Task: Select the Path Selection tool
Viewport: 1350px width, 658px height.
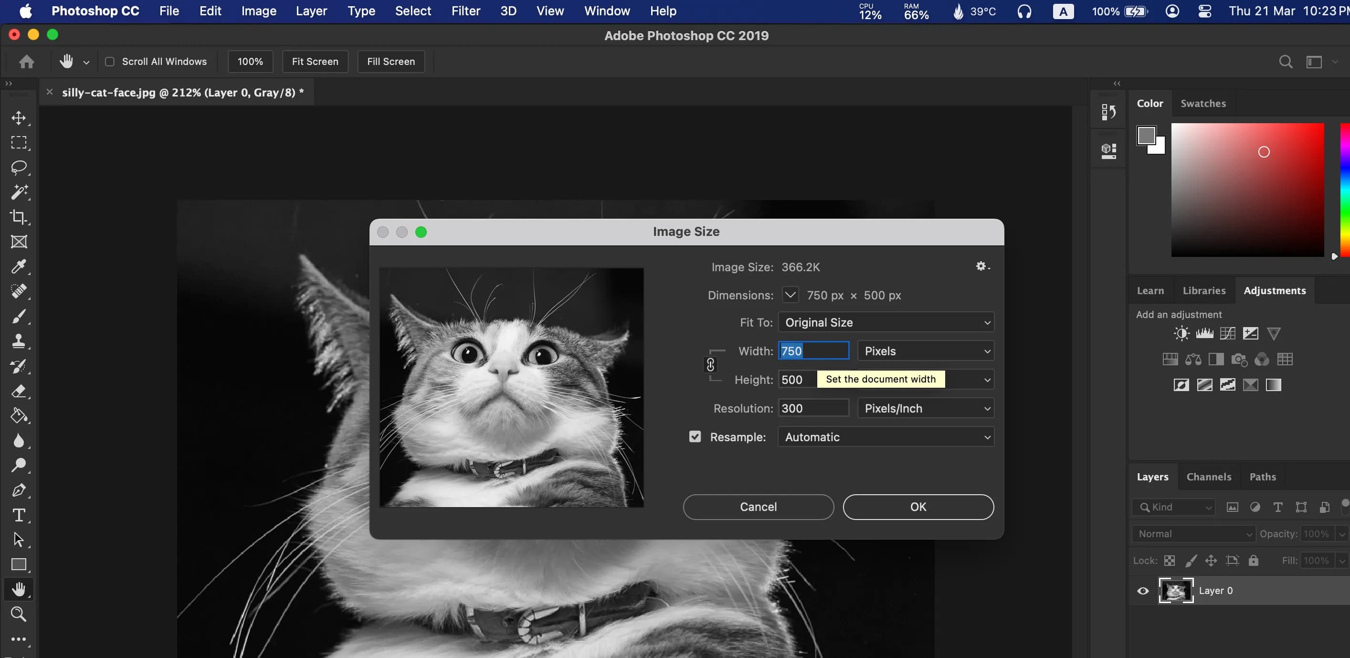Action: point(19,540)
